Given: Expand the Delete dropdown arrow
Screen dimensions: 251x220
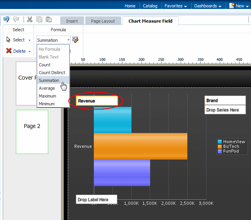Looking at the screenshot, I should pyautogui.click(x=29, y=51).
